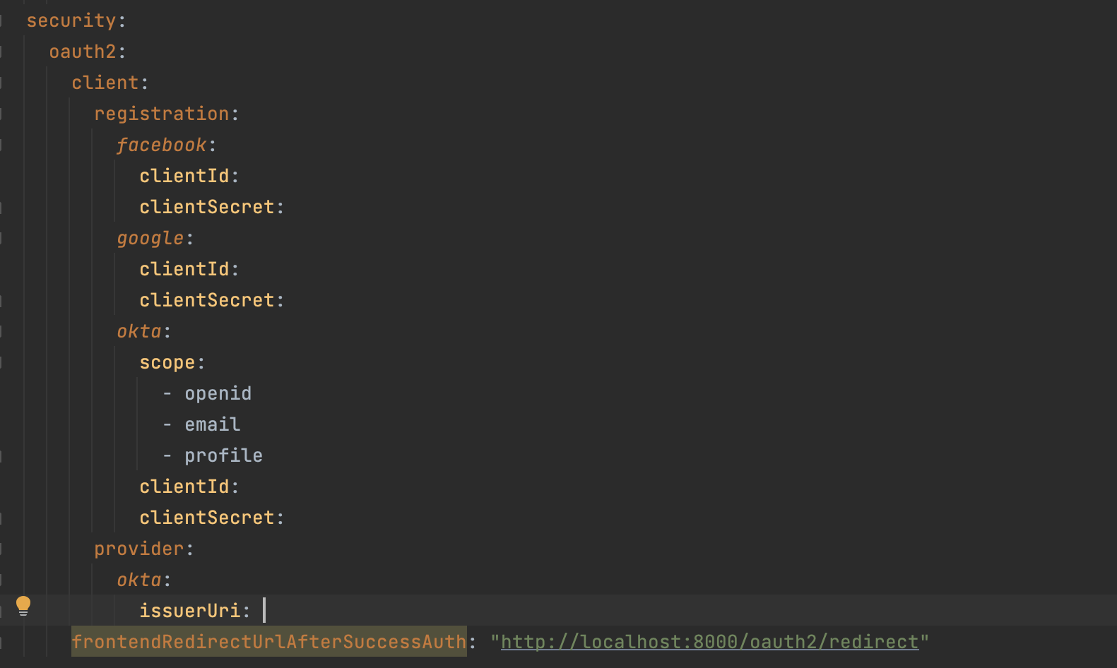Select the oauth2 key
This screenshot has width=1117, height=668.
(x=82, y=52)
